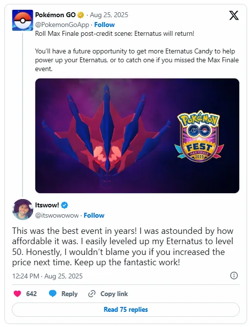
Task: Click the Pokémon GO display name
Action: pyautogui.click(x=55, y=15)
